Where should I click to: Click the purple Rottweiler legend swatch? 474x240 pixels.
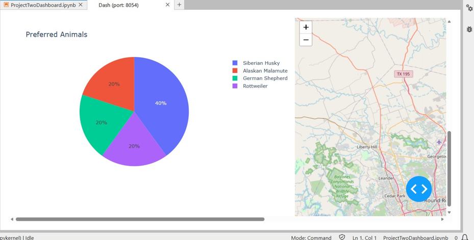pyautogui.click(x=235, y=86)
